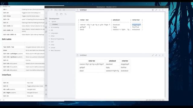Open the Unity folder in file tree
Image resolution: width=193 pixels, height=108 pixels.
click(x=52, y=45)
